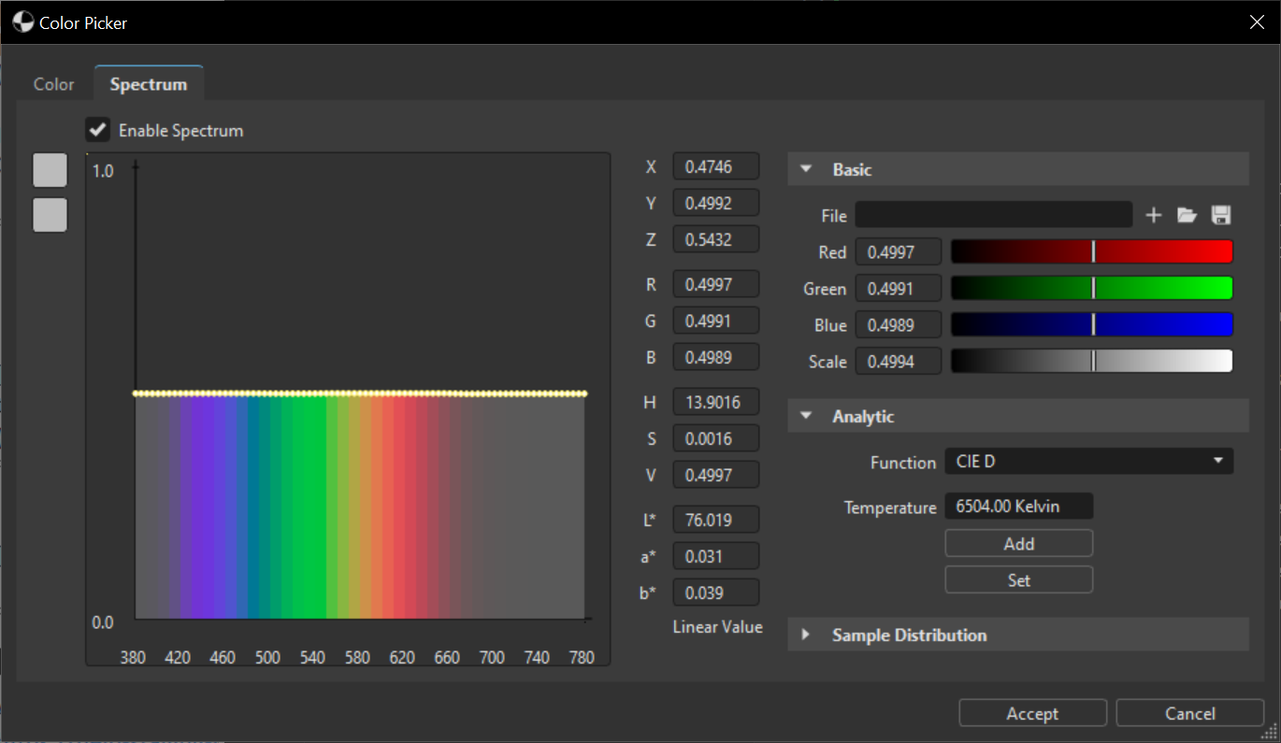This screenshot has height=743, width=1281.
Task: Click the X value field 0.4746
Action: click(x=716, y=166)
